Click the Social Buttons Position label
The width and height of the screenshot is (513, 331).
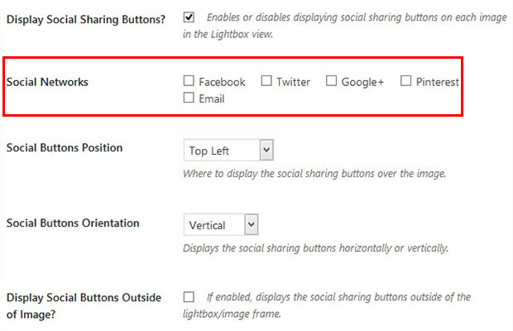click(x=65, y=148)
